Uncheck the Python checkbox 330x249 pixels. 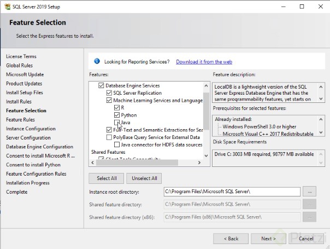[x=117, y=115]
